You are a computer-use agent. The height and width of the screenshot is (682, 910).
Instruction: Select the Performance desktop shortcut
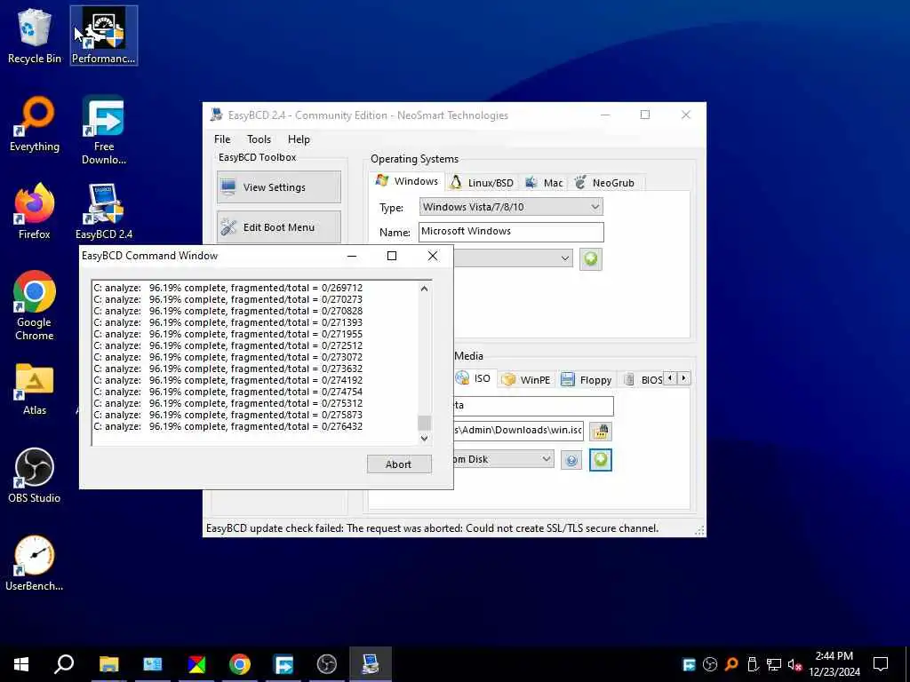[x=104, y=36]
